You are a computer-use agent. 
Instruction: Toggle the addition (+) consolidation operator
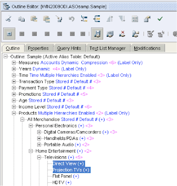9,33
